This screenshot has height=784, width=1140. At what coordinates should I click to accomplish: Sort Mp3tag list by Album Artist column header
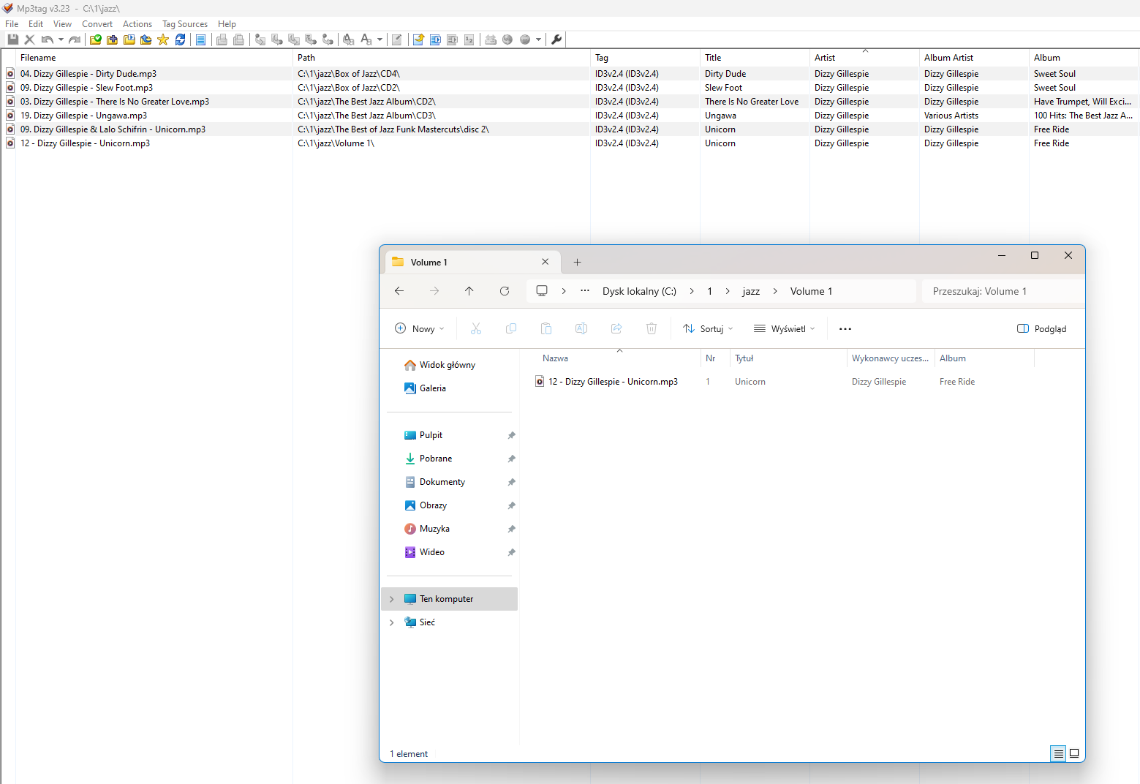click(974, 58)
